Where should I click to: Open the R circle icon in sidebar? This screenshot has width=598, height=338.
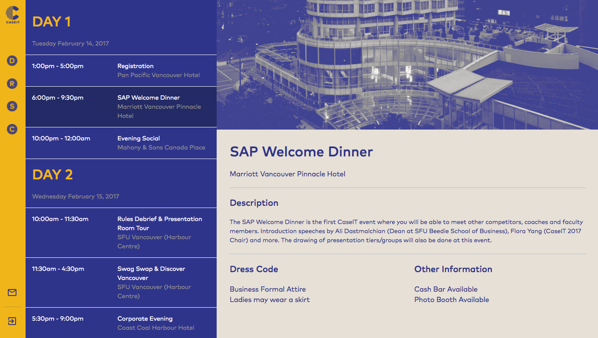click(x=12, y=84)
